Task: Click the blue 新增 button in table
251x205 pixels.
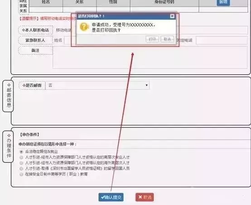Action: click(x=223, y=2)
